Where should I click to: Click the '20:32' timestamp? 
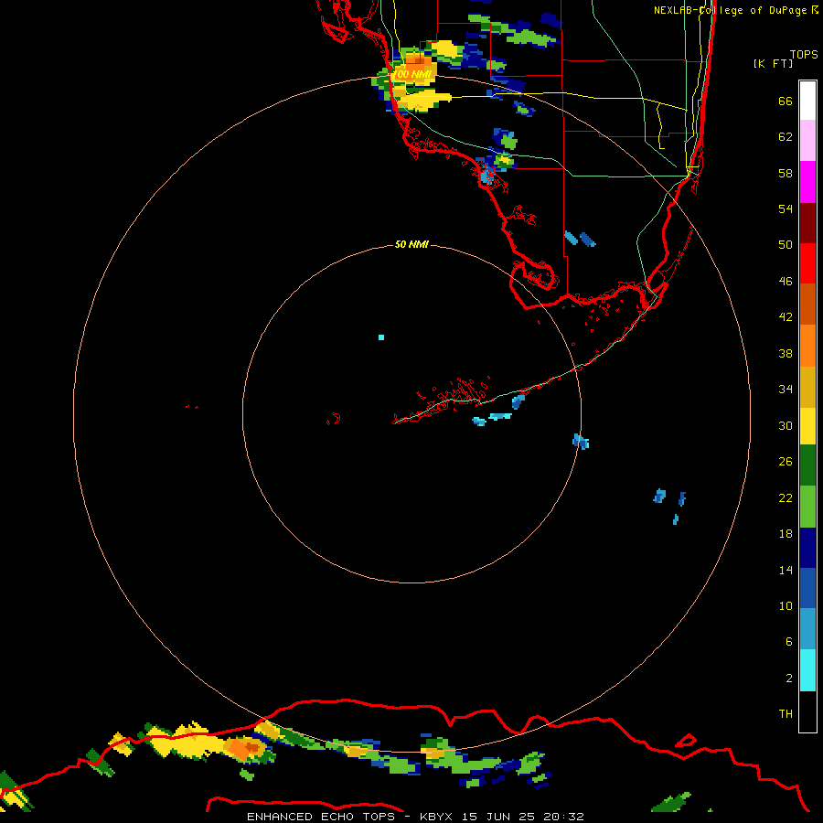click(564, 817)
